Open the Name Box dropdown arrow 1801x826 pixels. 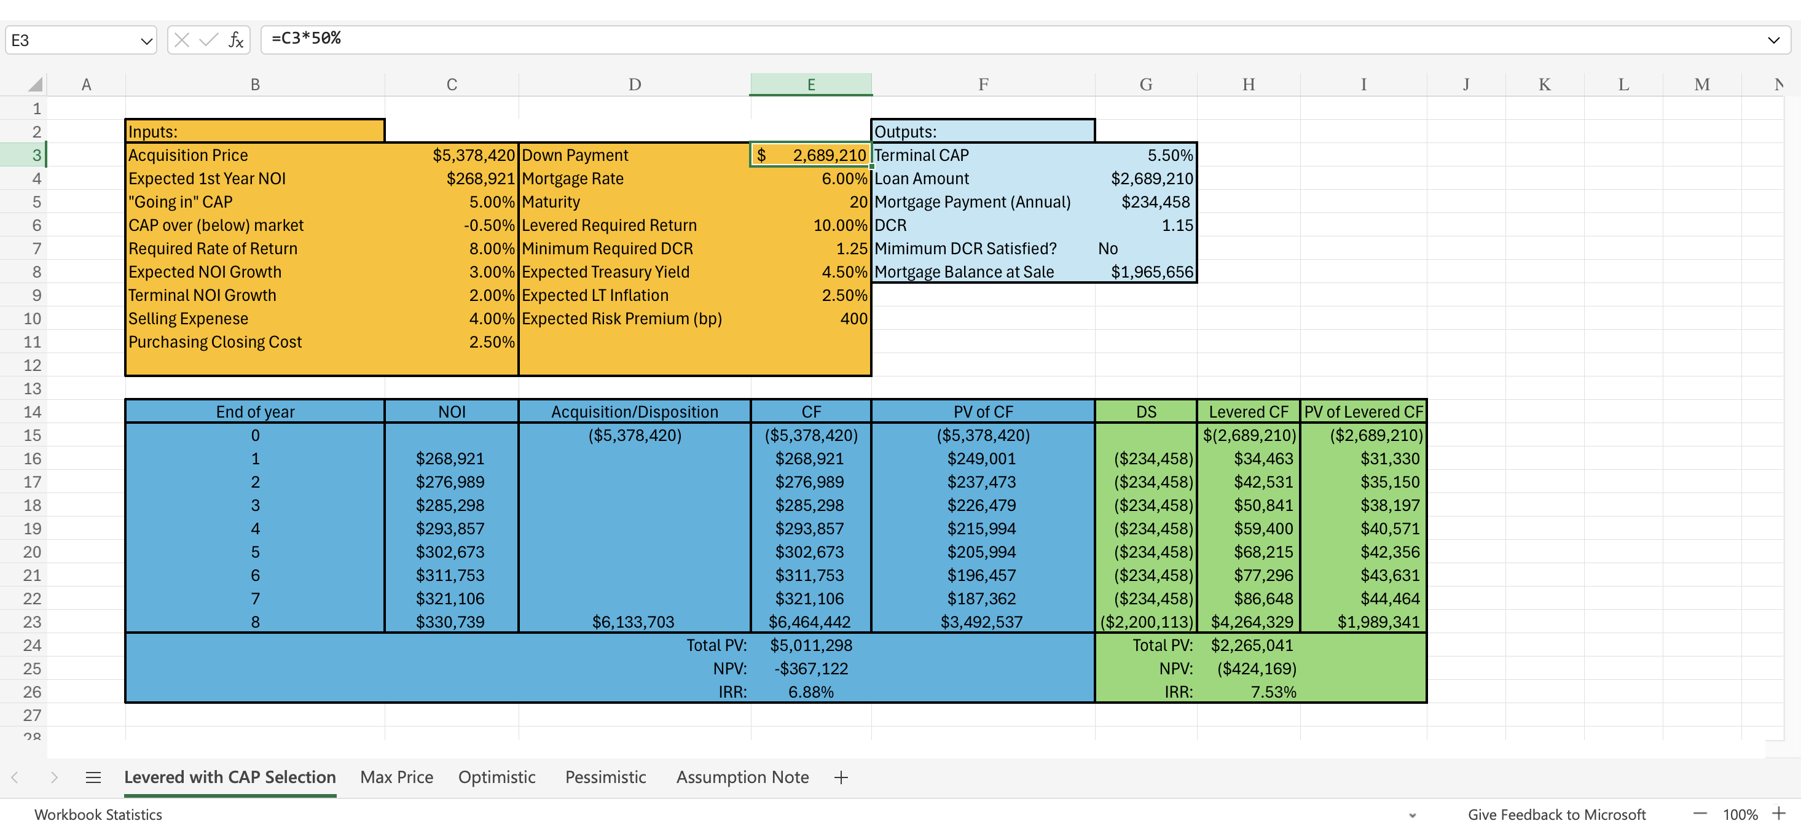(x=146, y=41)
